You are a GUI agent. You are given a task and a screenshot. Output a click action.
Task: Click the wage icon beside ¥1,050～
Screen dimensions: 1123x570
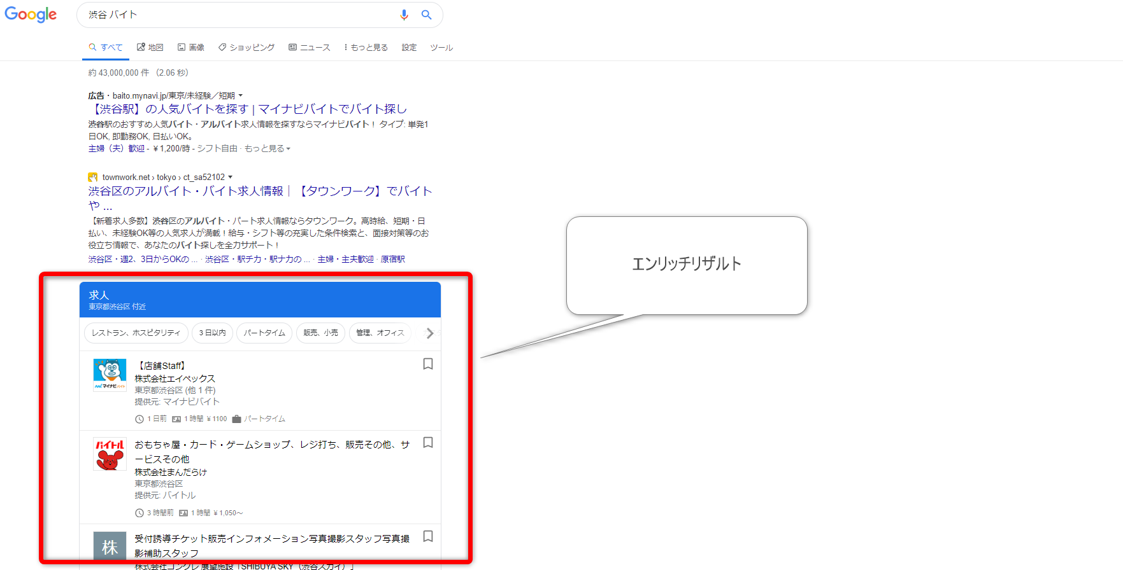(183, 513)
